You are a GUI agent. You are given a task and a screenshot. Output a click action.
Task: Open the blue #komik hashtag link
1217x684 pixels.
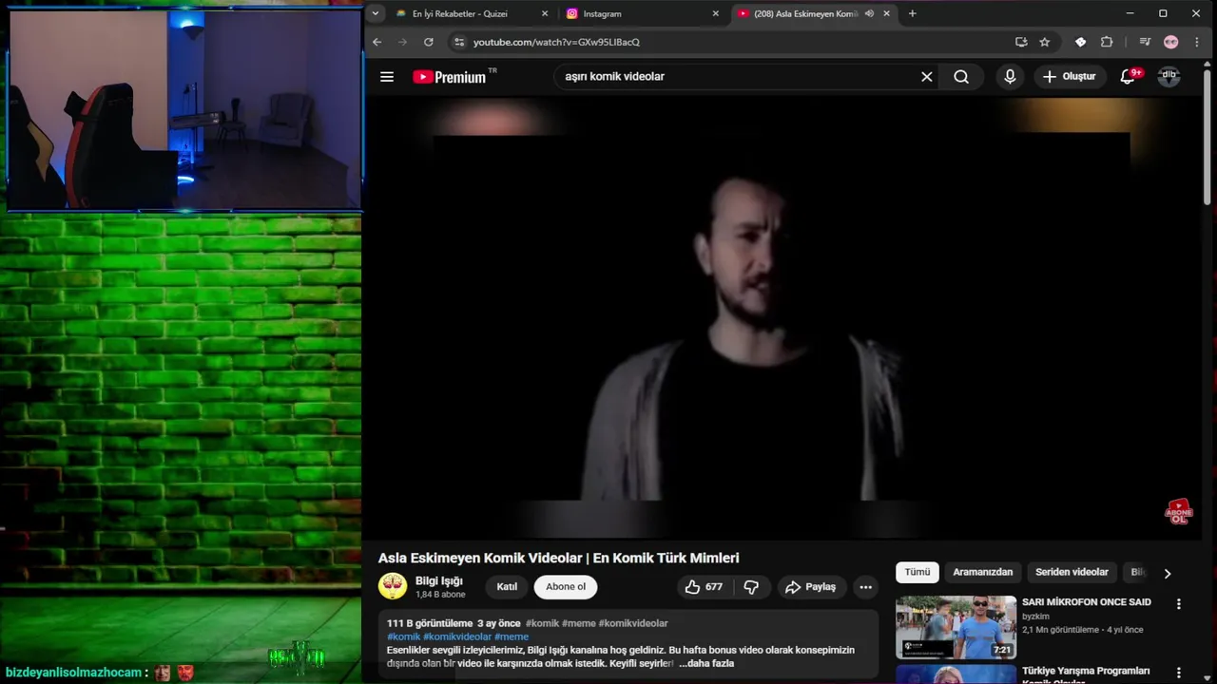(x=403, y=636)
